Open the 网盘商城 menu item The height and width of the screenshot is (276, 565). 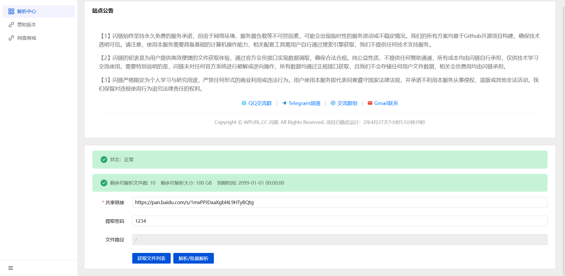coord(27,38)
